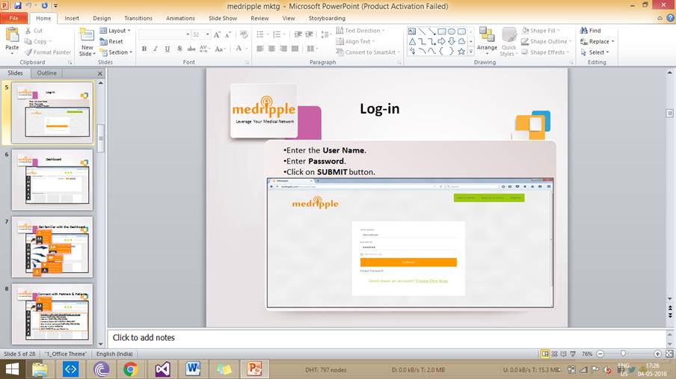Select the rectangle shape in shapes gallery

point(442,31)
